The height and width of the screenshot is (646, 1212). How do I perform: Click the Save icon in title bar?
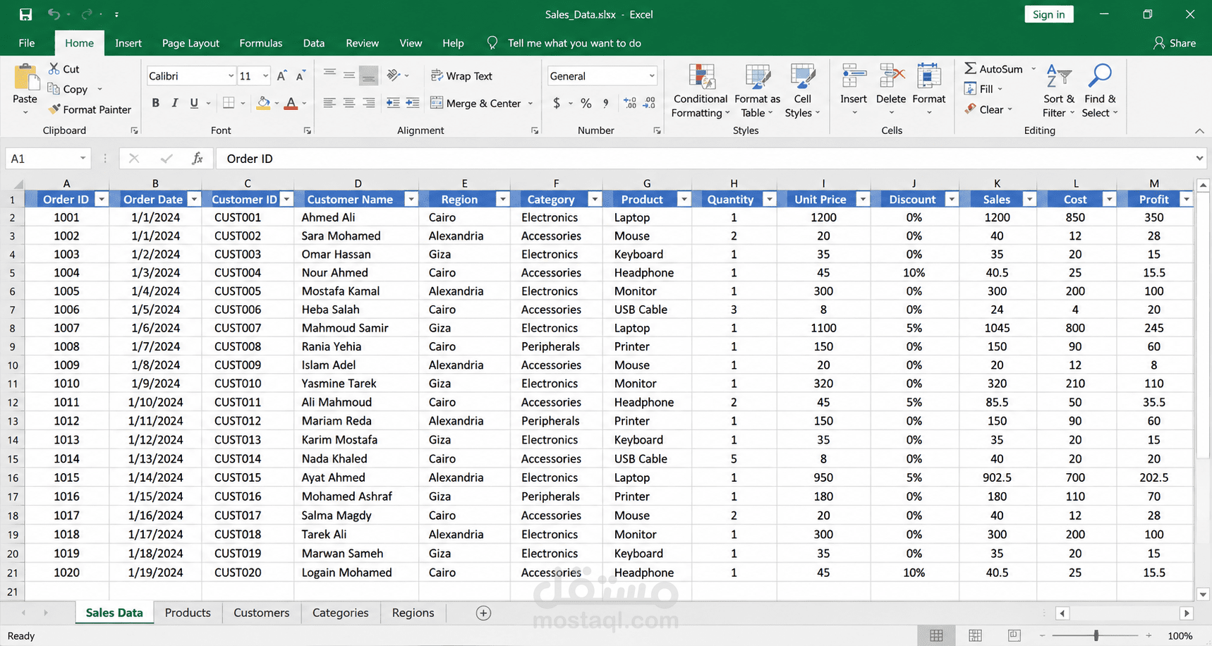[25, 14]
